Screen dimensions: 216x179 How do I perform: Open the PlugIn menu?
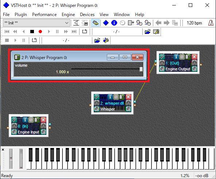21,15
